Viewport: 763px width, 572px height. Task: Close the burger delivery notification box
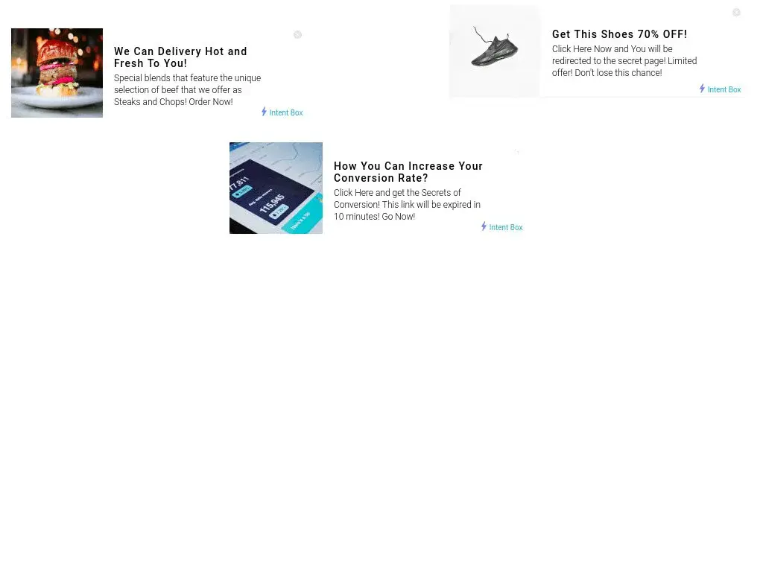(x=297, y=34)
